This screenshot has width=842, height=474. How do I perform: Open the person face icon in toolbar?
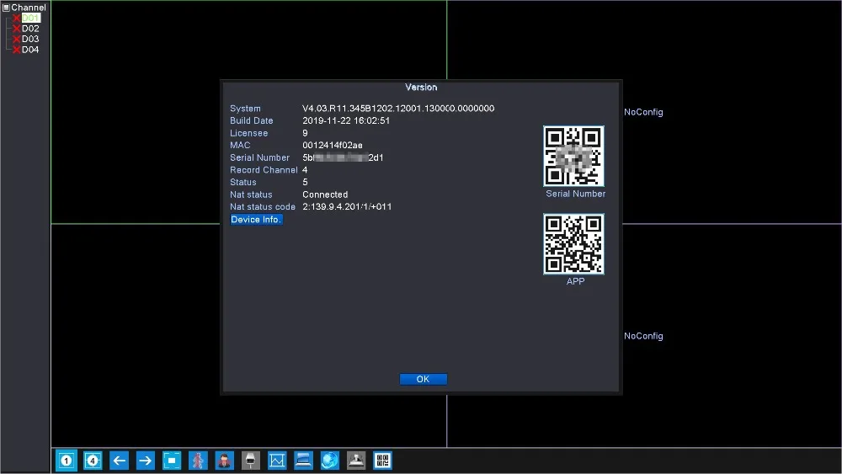[x=225, y=461]
